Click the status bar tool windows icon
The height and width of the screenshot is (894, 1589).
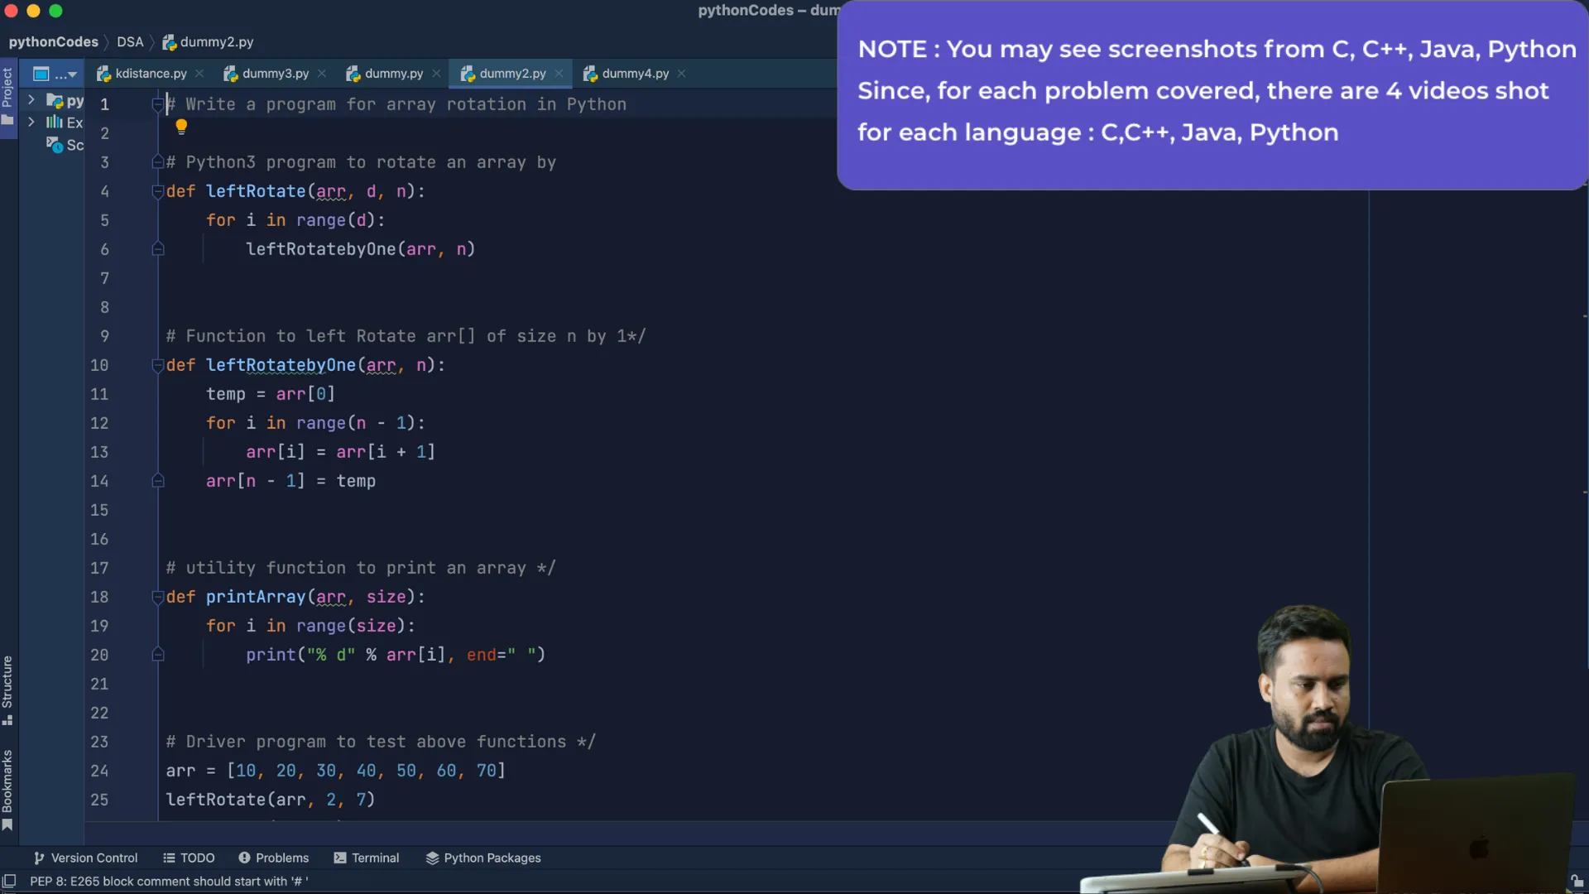tap(10, 881)
